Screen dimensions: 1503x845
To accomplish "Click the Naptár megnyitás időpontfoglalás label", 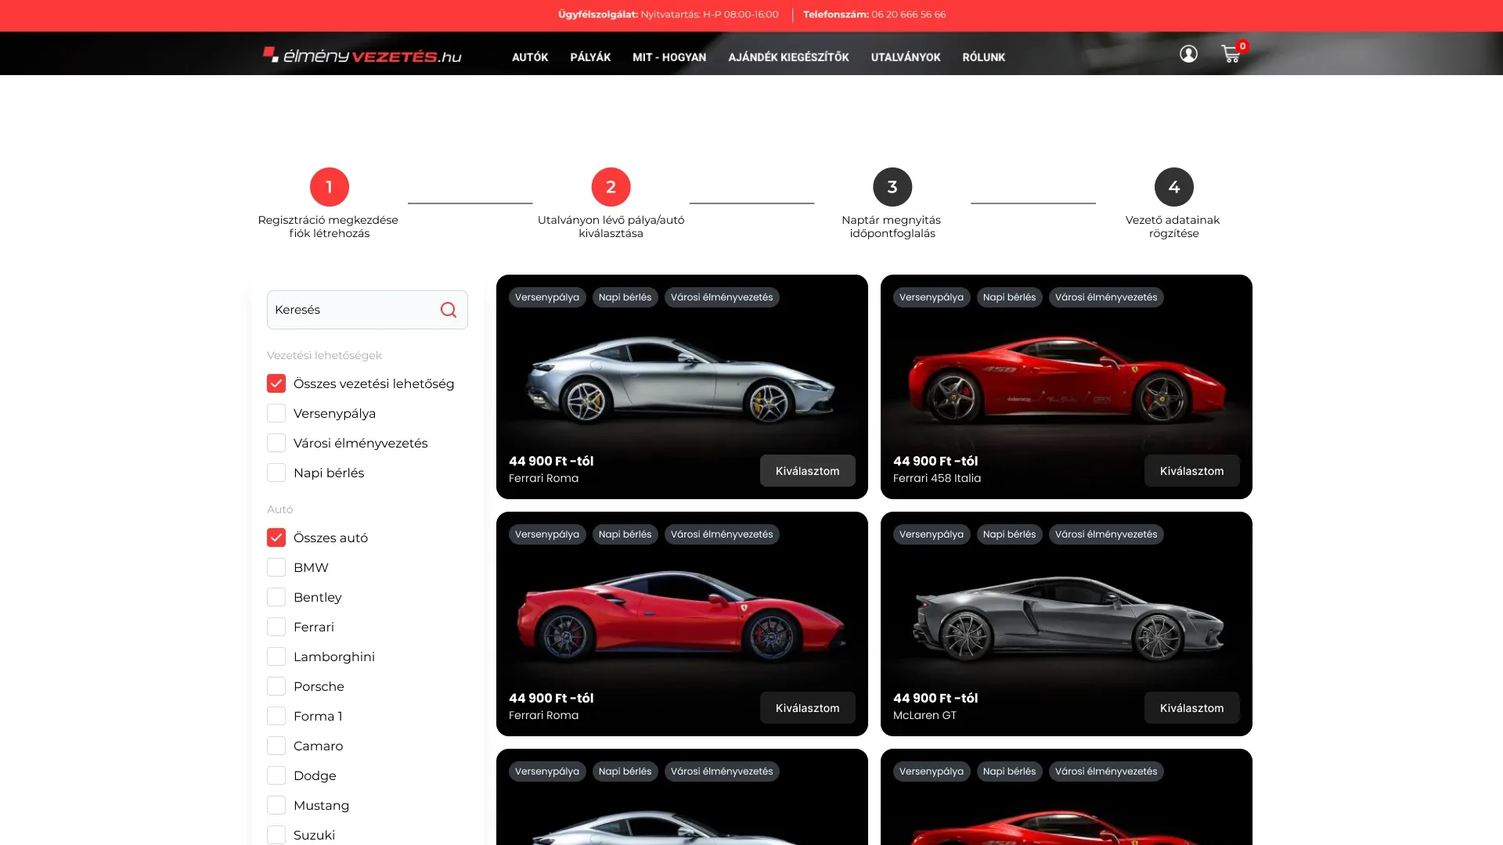I will 892,227.
